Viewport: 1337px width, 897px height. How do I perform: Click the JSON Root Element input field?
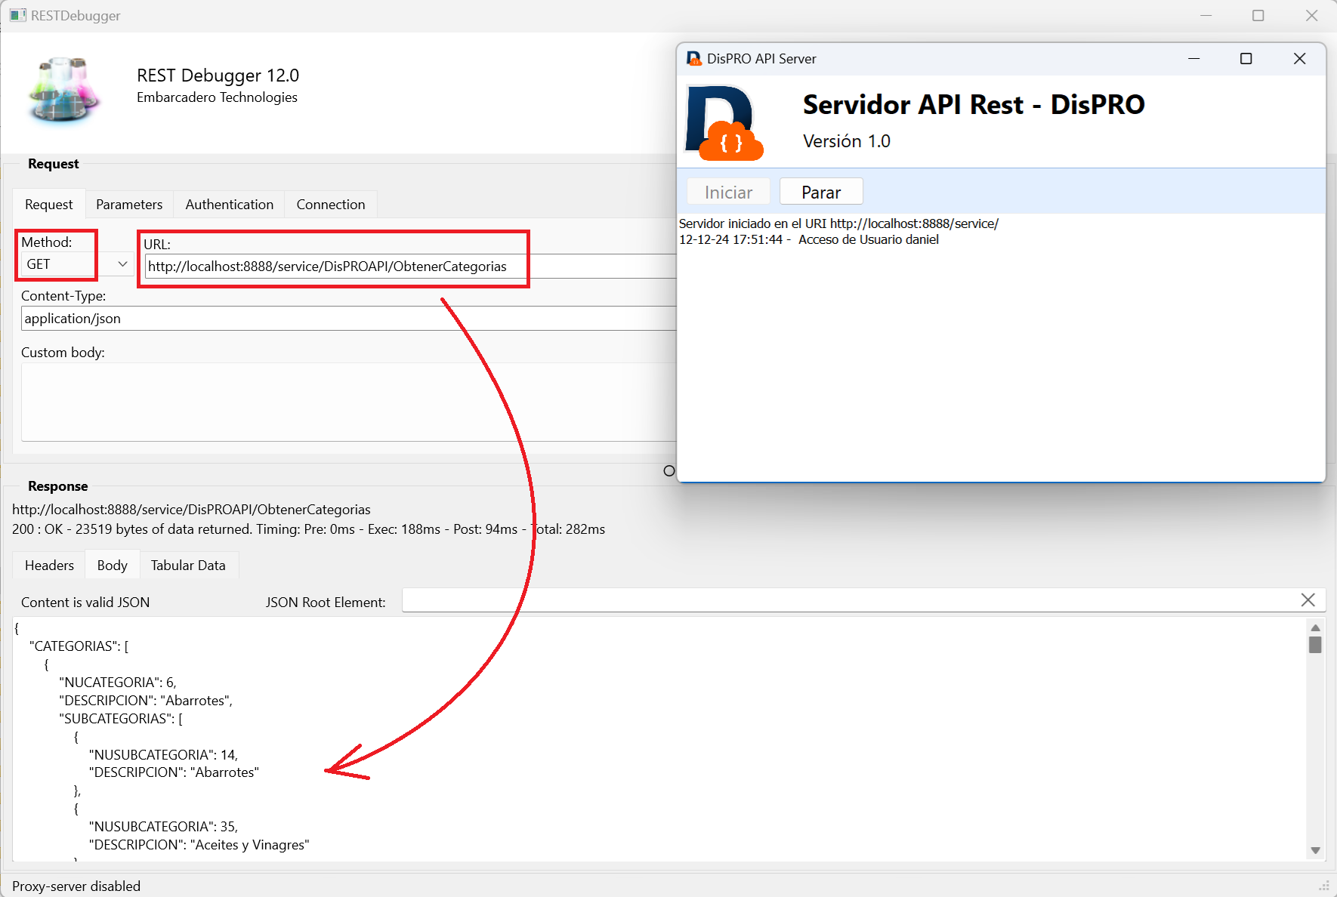(x=850, y=600)
